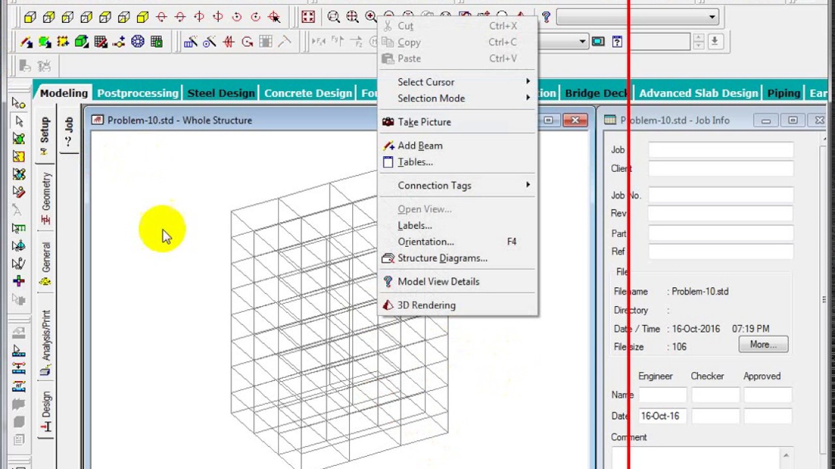This screenshot has height=469, width=835.
Task: Open dropdown arrow left of monitor icon
Action: (583, 42)
